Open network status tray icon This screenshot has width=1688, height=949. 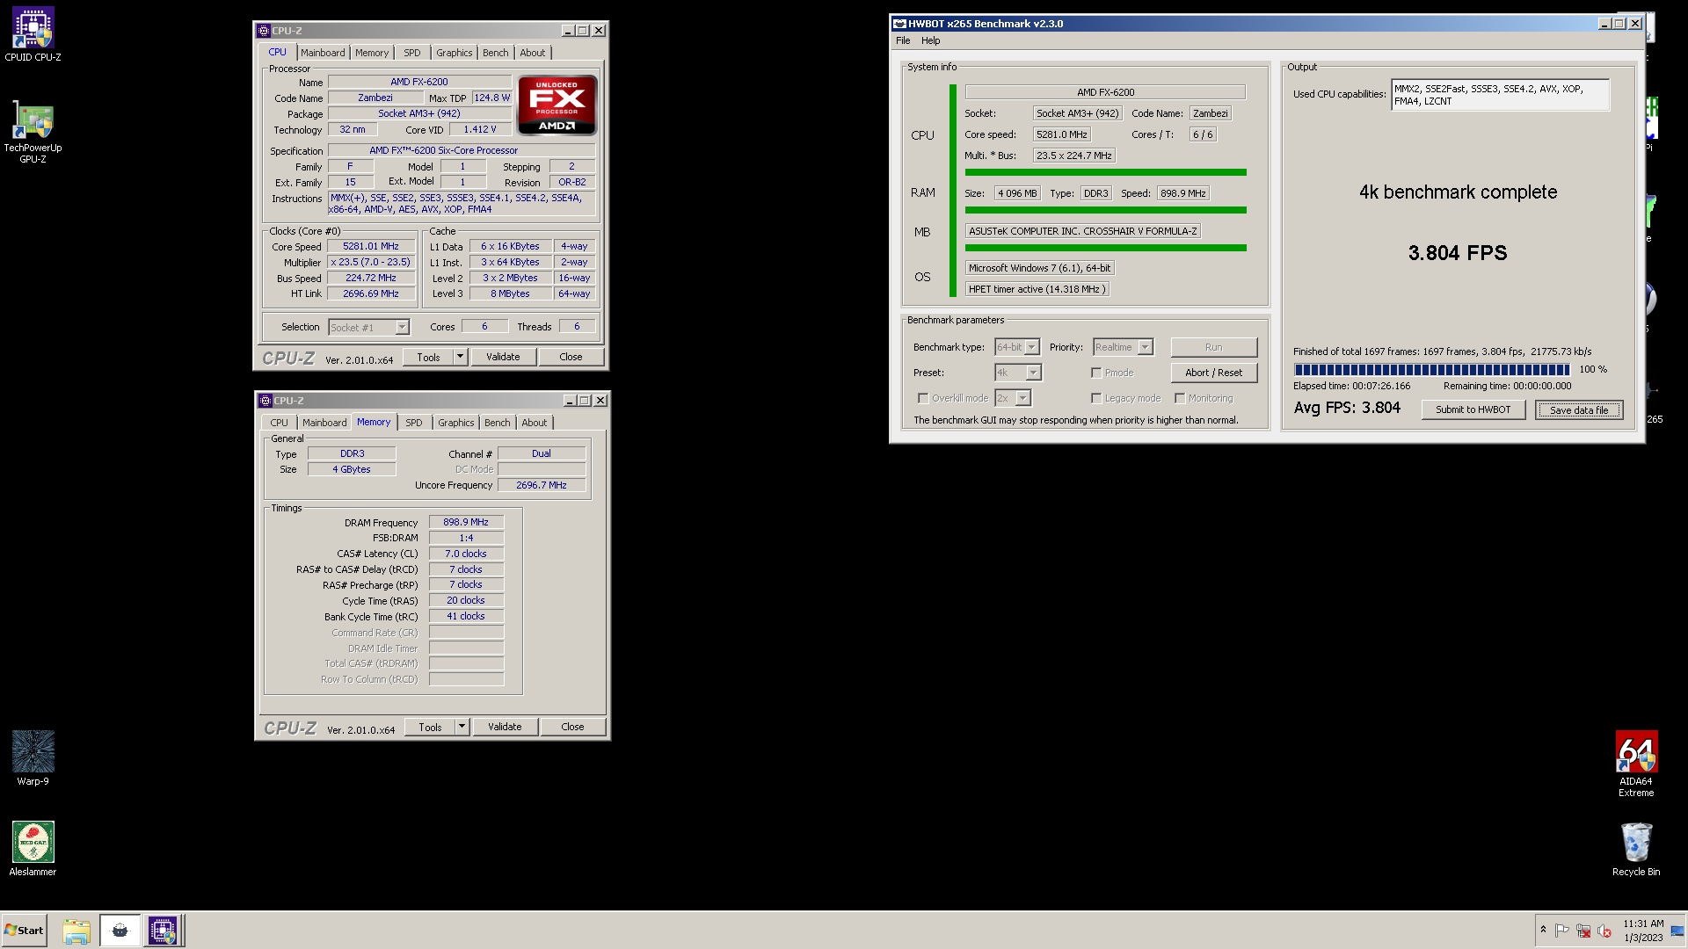[1583, 931]
